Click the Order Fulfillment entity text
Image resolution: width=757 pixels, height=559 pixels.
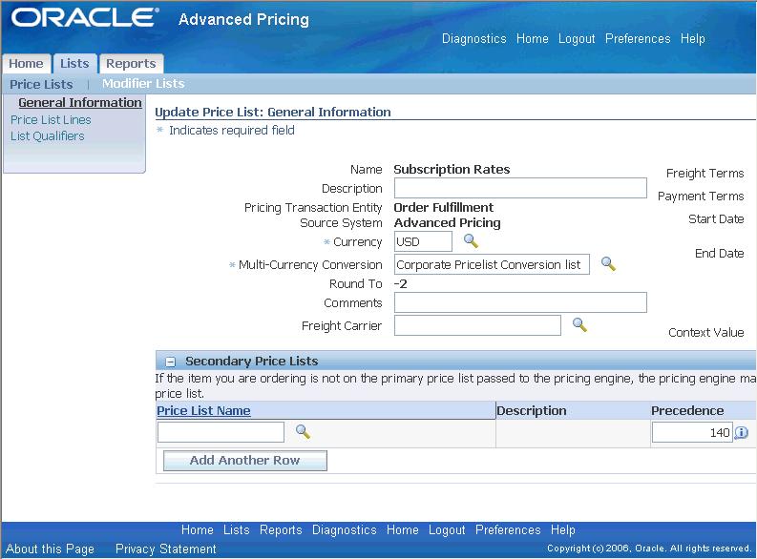click(x=444, y=207)
